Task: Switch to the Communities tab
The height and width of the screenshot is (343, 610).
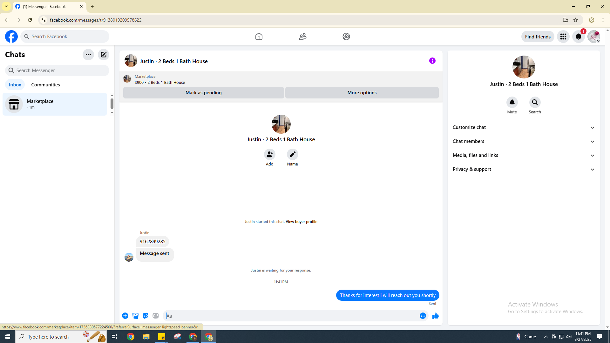Action: (x=45, y=85)
